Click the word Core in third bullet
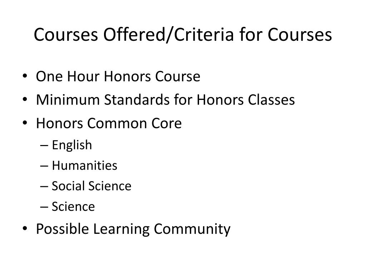Viewport: 366px width, 275px height. [x=167, y=124]
